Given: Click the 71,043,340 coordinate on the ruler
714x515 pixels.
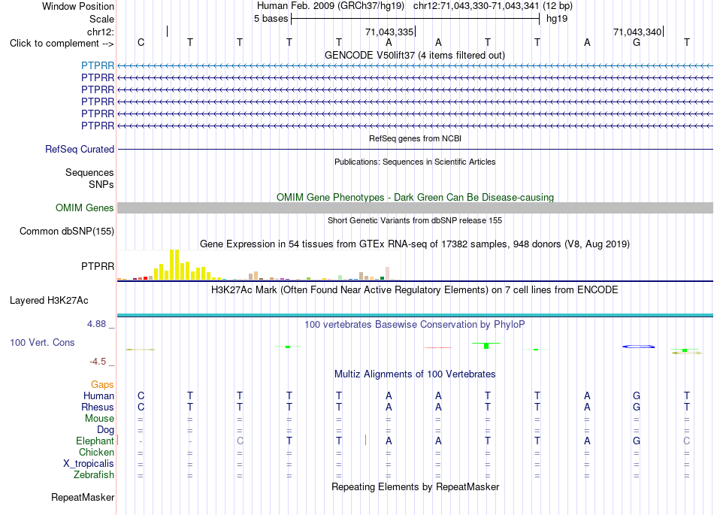Looking at the screenshot, I should 637,32.
